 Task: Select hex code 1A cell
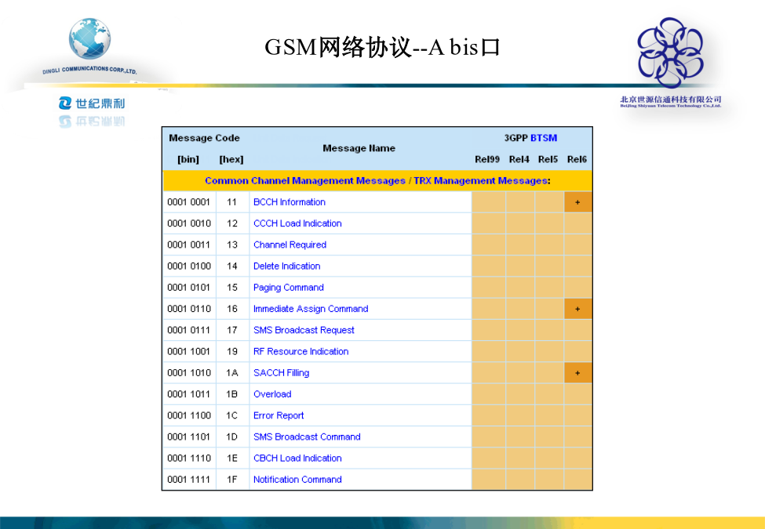[232, 373]
